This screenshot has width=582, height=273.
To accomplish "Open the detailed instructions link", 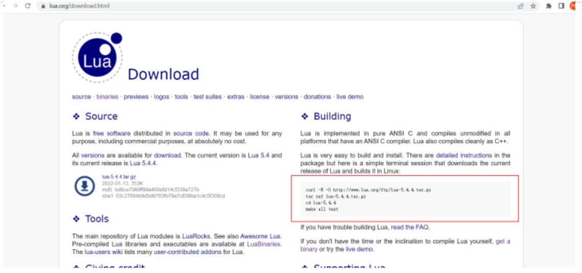I will 464,155.
